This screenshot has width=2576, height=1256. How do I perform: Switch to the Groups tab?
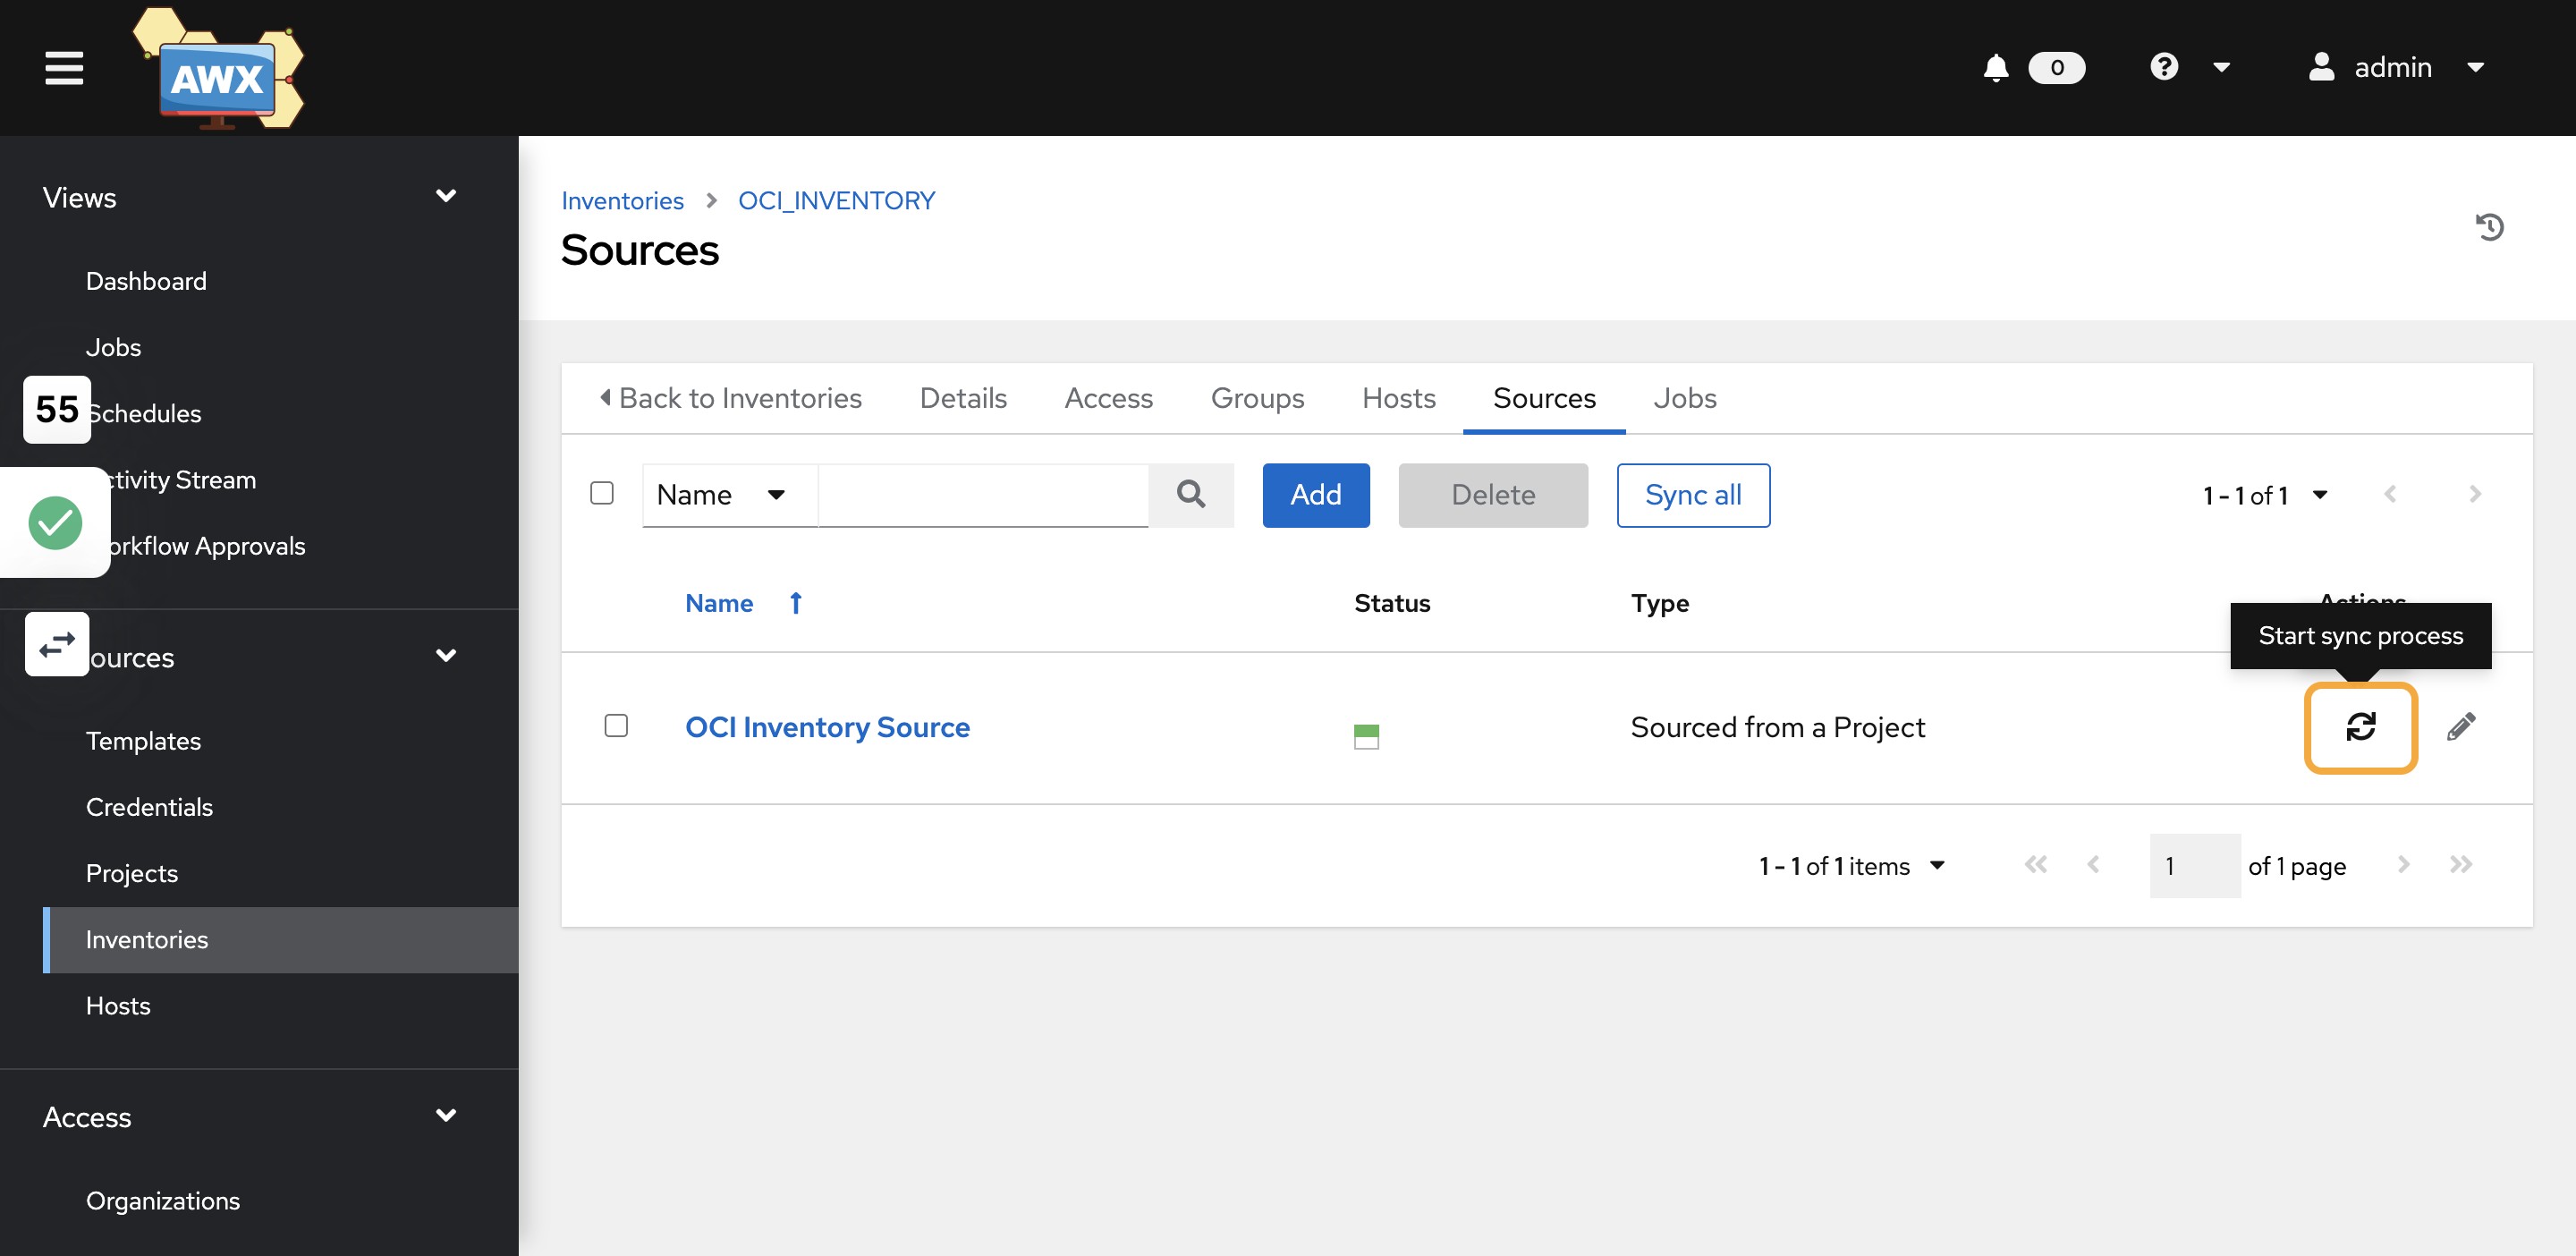1257,398
